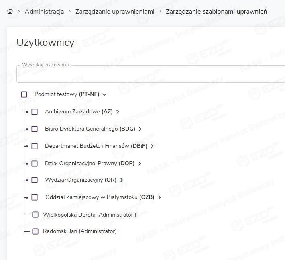Expand Wydział Organizacyjny (OR) node

pyautogui.click(x=122, y=180)
